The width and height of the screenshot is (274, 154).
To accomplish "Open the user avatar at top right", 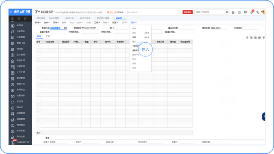I will 263,12.
